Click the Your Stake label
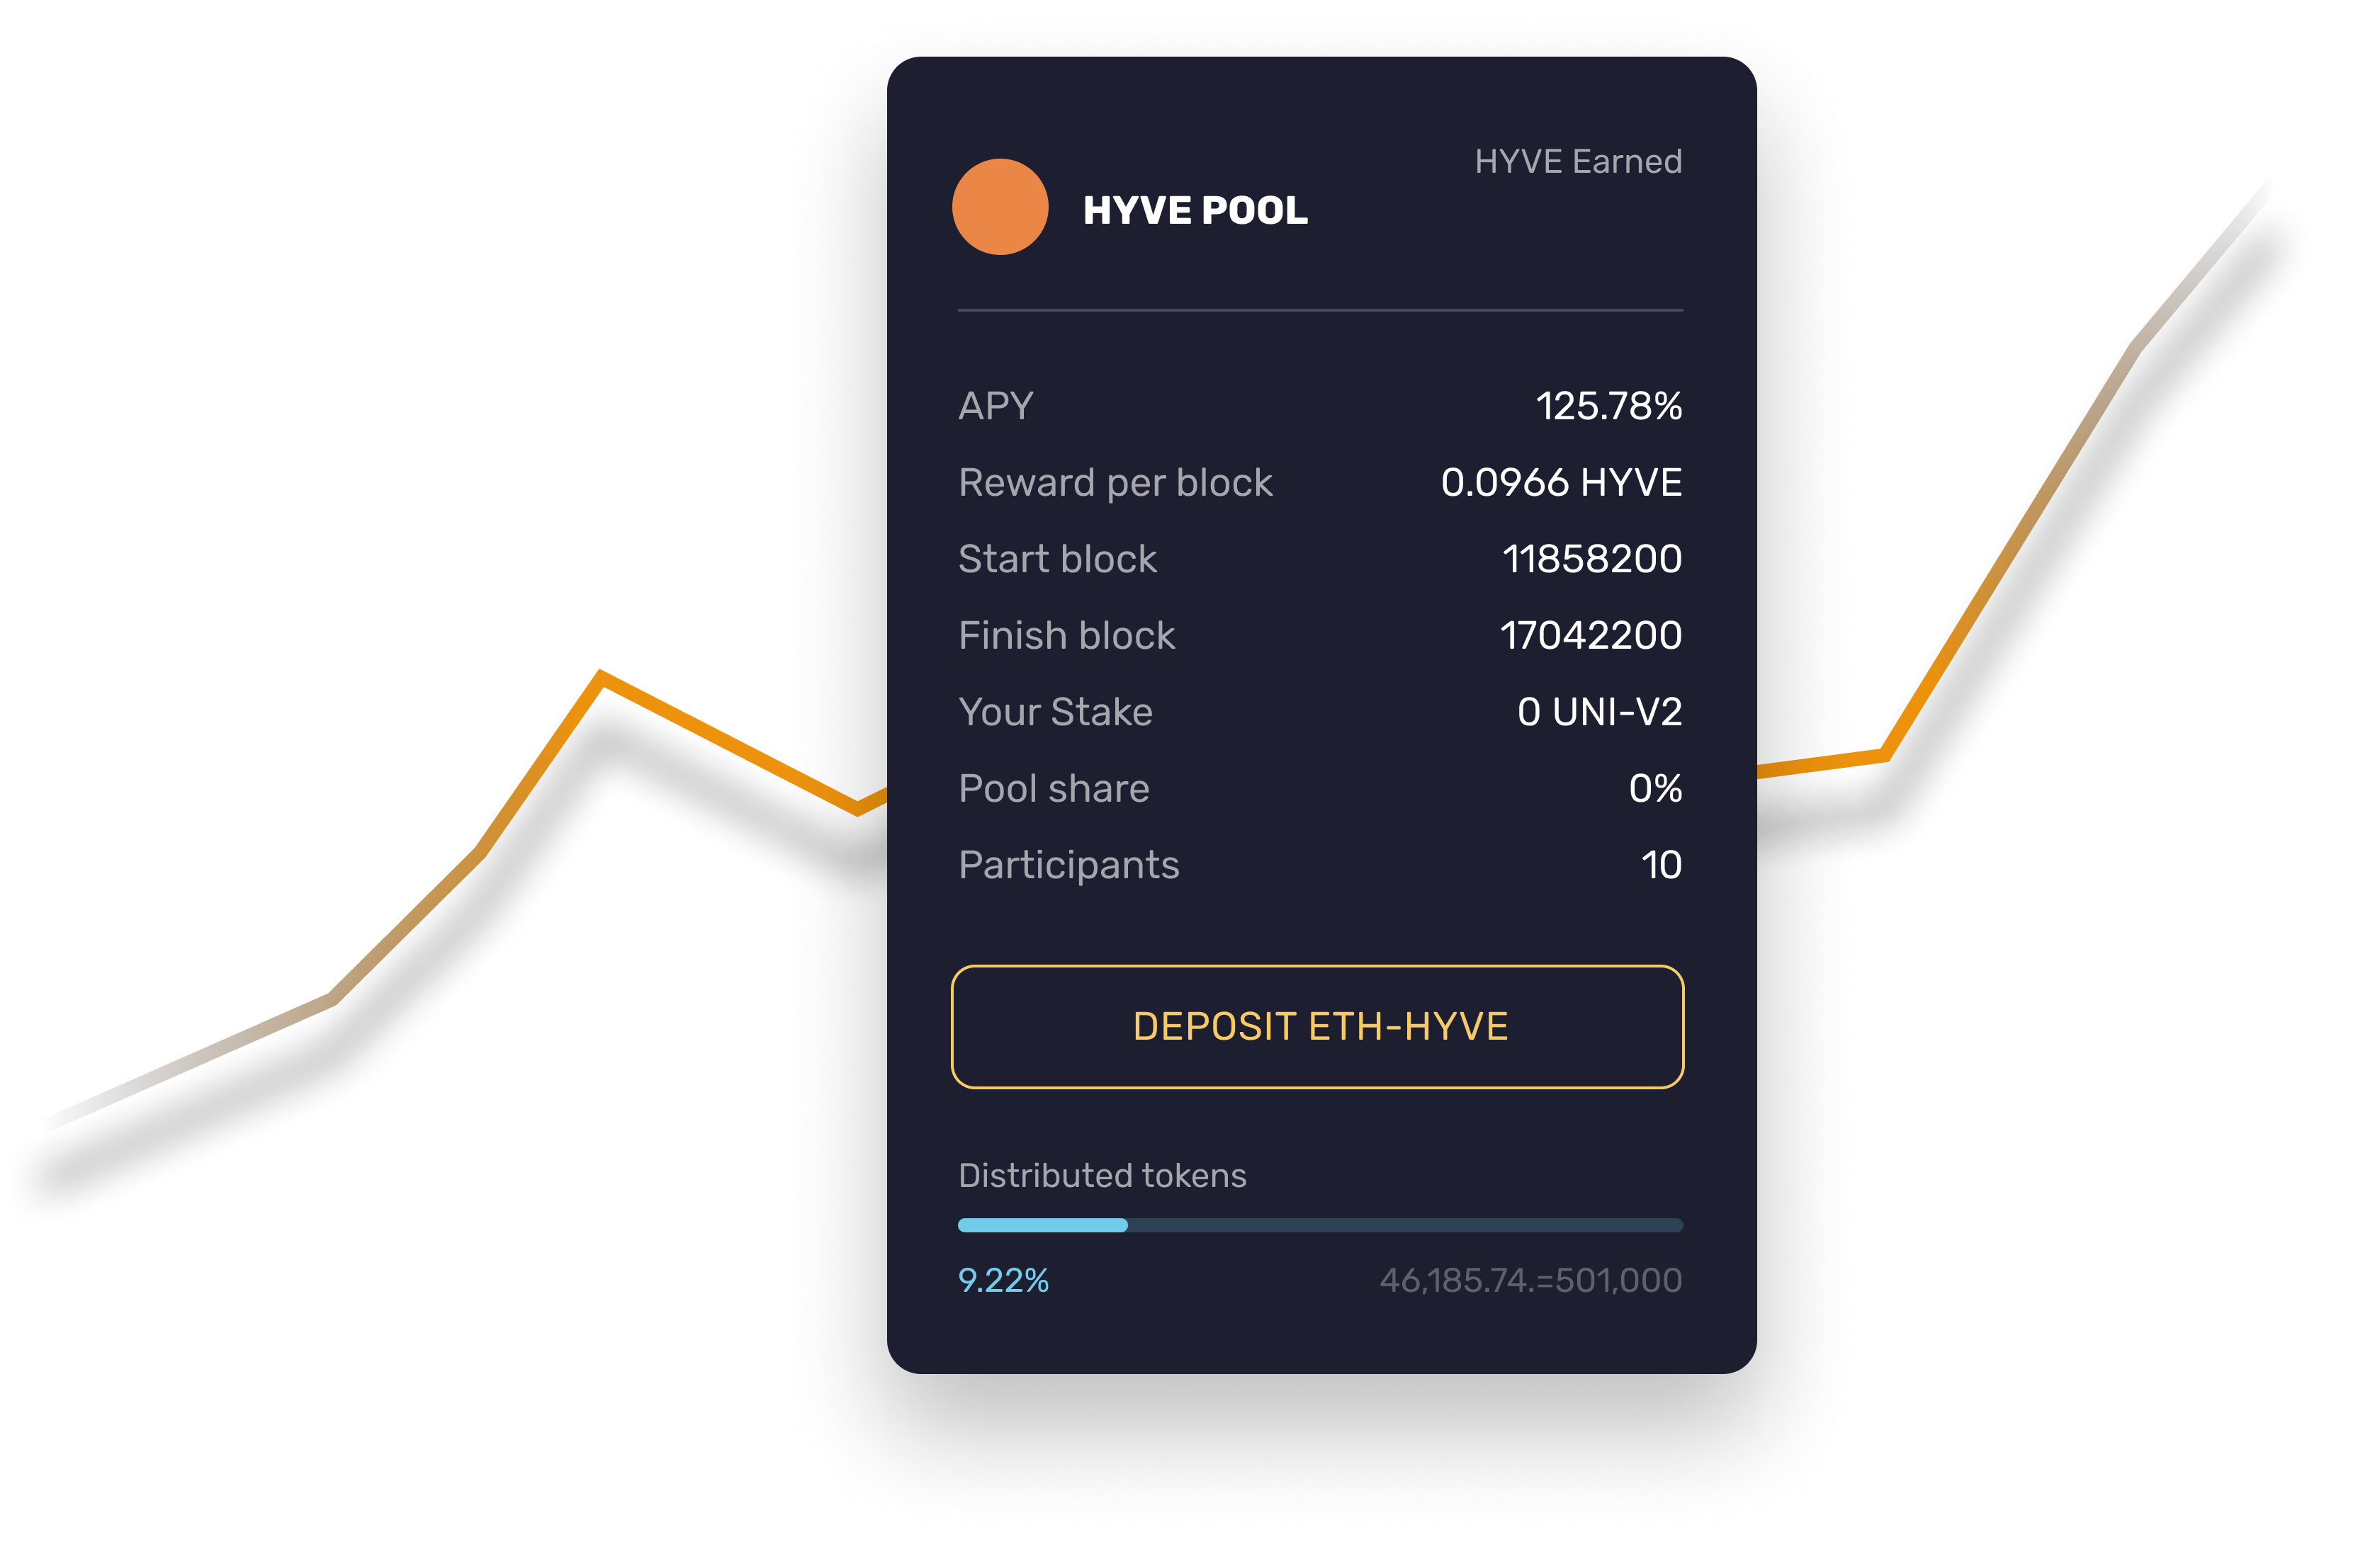The height and width of the screenshot is (1544, 2380). point(1055,712)
